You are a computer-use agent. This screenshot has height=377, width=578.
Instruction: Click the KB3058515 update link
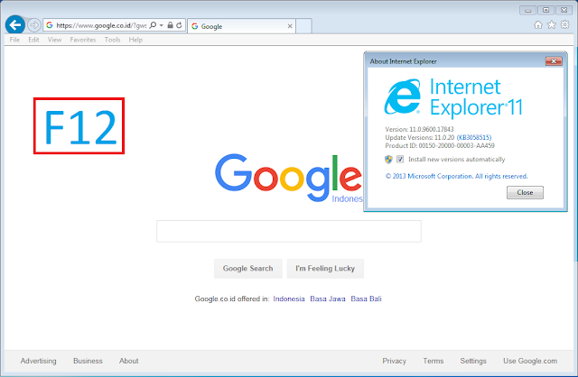click(474, 137)
